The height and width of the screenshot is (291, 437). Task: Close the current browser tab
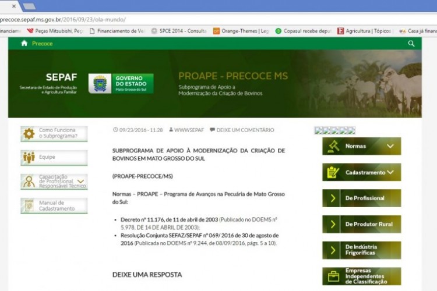pos(13,6)
